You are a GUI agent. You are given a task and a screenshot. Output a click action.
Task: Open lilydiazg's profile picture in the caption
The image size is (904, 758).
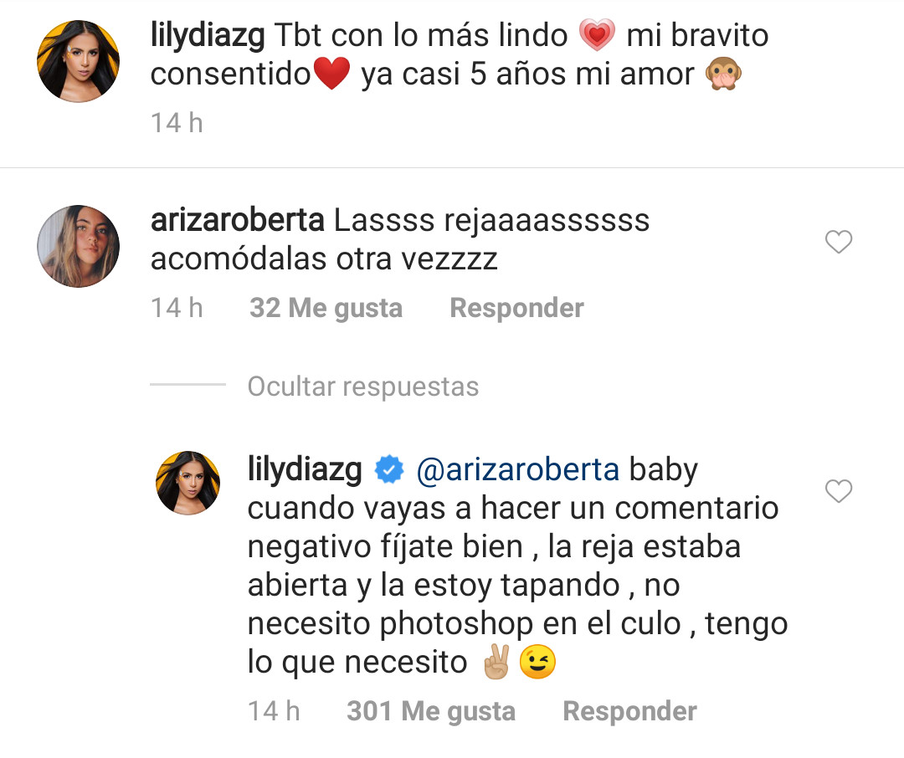coord(79,61)
